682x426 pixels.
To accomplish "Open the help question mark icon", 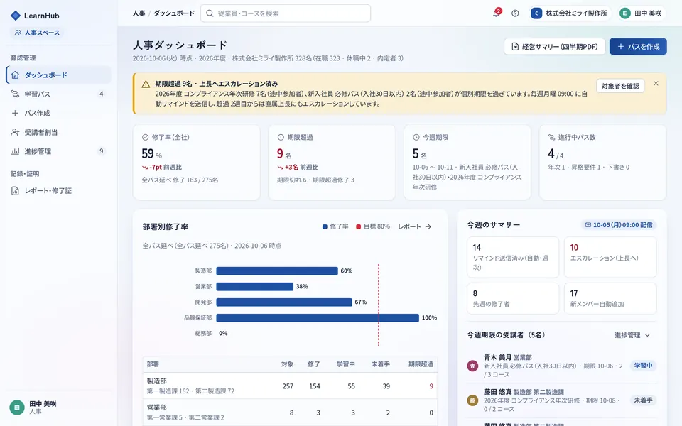I will (x=515, y=13).
